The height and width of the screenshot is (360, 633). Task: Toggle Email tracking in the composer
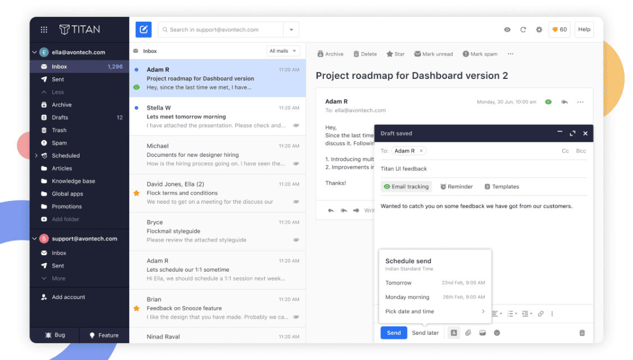point(406,186)
